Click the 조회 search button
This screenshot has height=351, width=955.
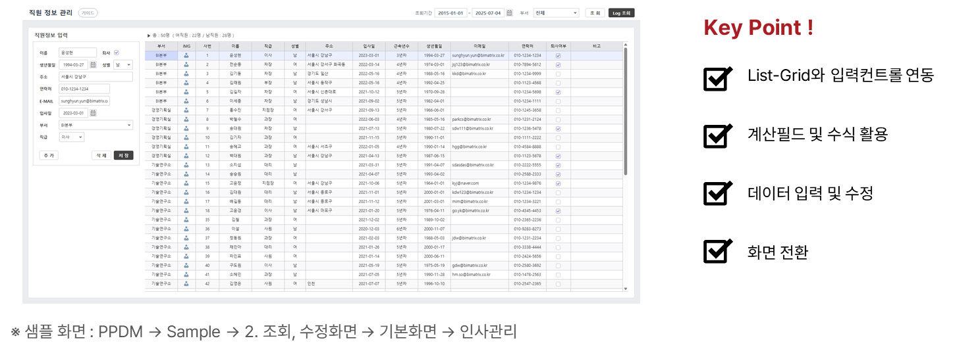(x=595, y=12)
